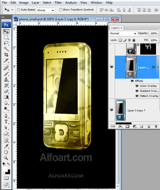160x190 pixels.
Task: Toggle lock image pixels
Action: tap(125, 40)
